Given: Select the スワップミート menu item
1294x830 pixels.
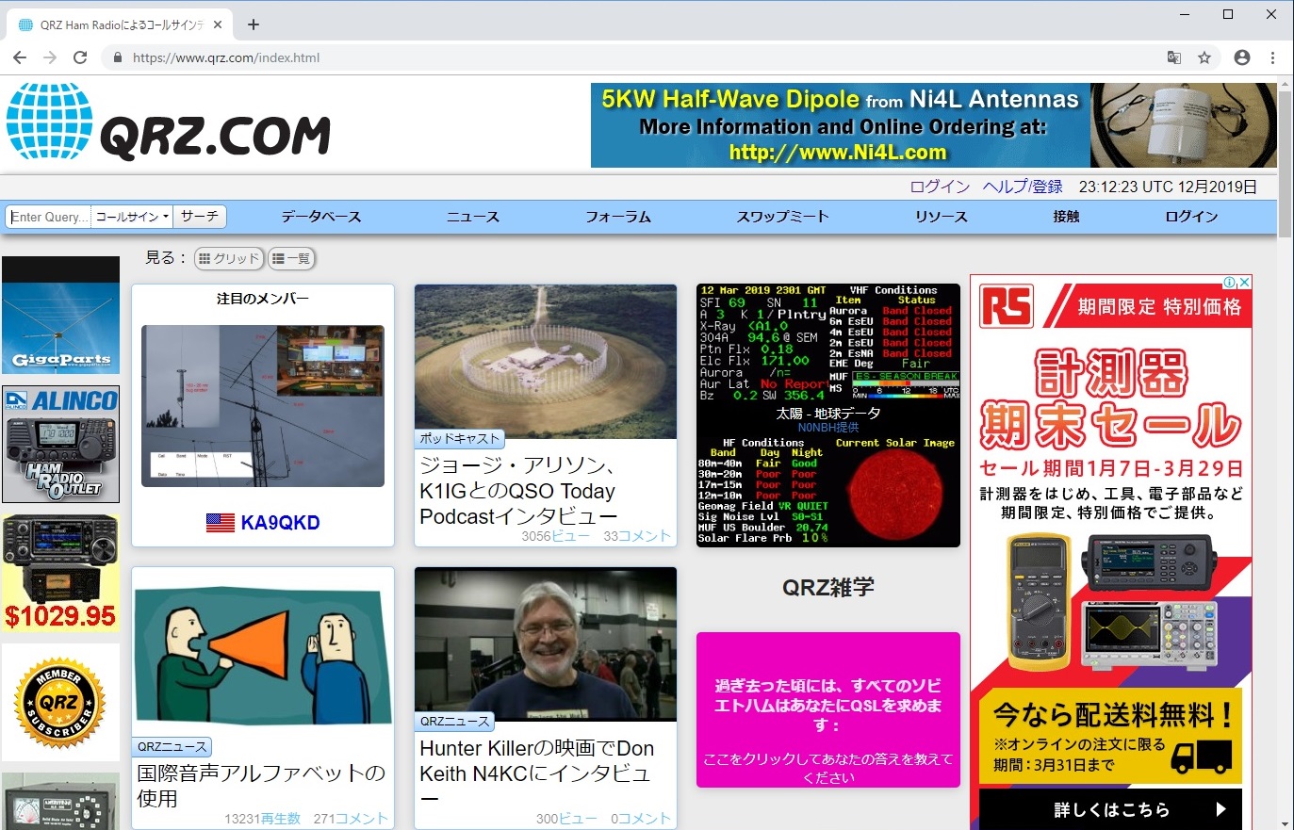Looking at the screenshot, I should (782, 217).
